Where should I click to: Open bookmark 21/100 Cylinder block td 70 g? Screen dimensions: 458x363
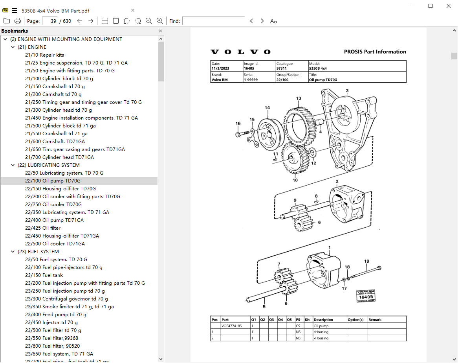point(59,79)
